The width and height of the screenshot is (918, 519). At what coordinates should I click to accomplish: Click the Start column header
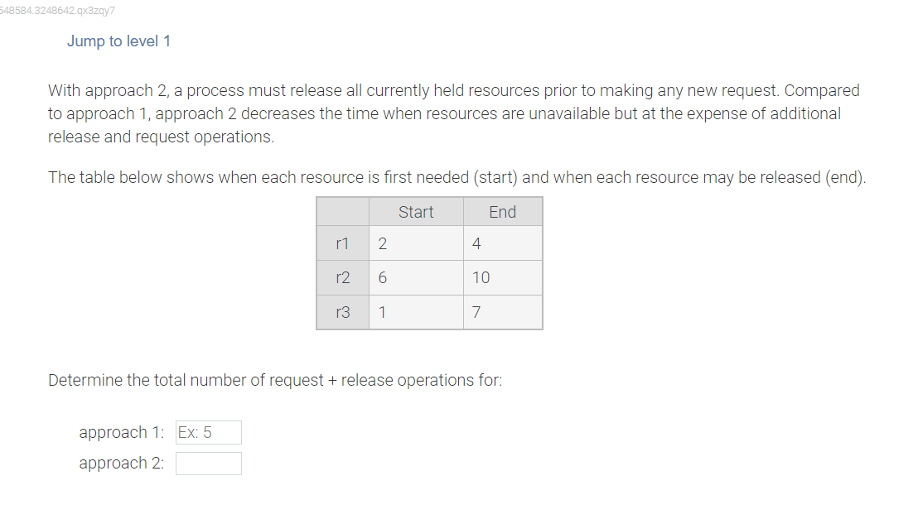pyautogui.click(x=416, y=212)
